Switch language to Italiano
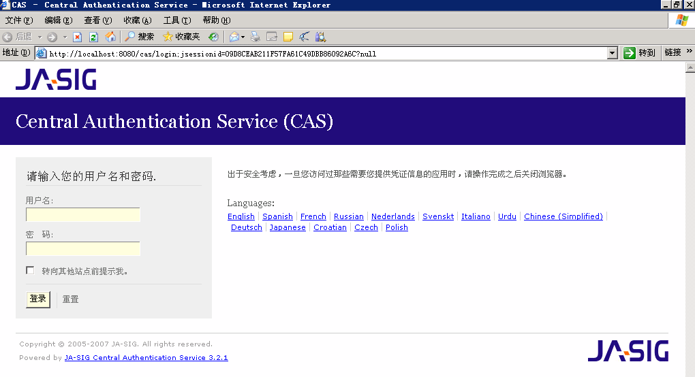Viewport: 695px width, 377px height. pyautogui.click(x=476, y=216)
